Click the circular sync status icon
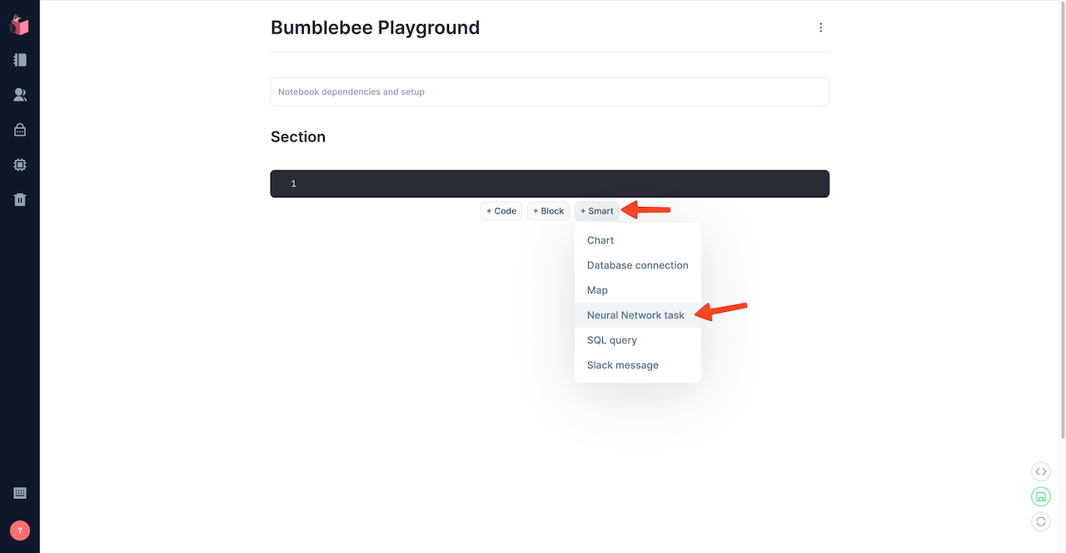This screenshot has height=553, width=1066. tap(1040, 521)
